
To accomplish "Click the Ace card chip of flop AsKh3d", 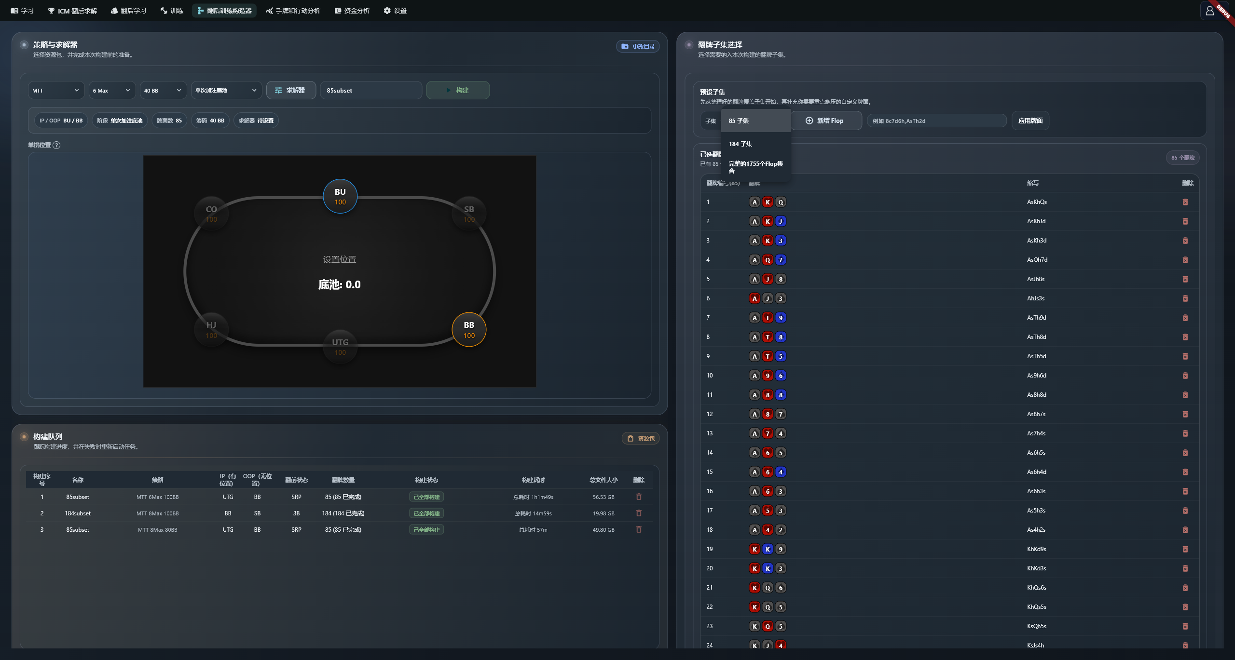I will click(755, 241).
